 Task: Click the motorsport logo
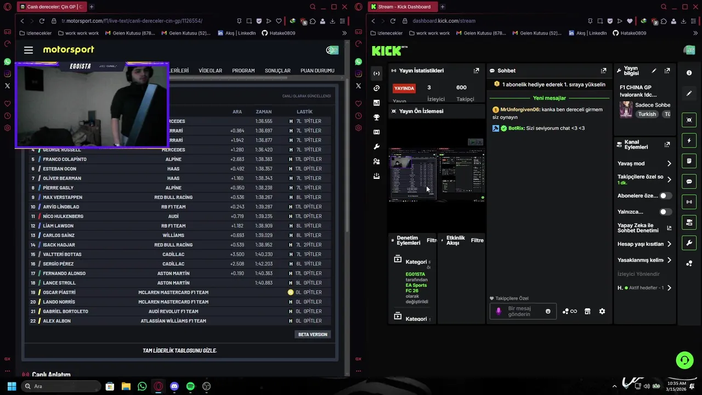[69, 50]
